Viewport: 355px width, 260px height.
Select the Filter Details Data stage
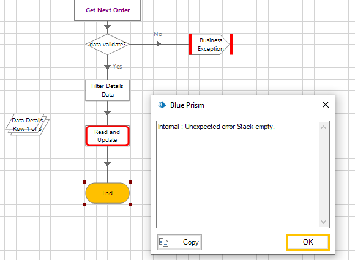107,91
